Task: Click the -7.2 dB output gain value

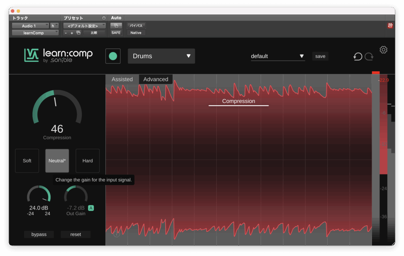Action: pos(76,208)
